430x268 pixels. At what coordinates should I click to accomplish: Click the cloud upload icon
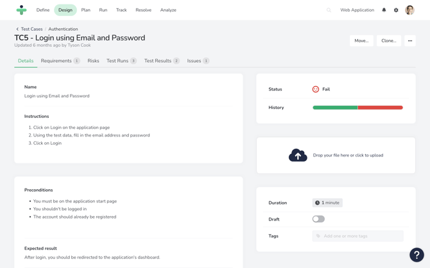coord(298,155)
